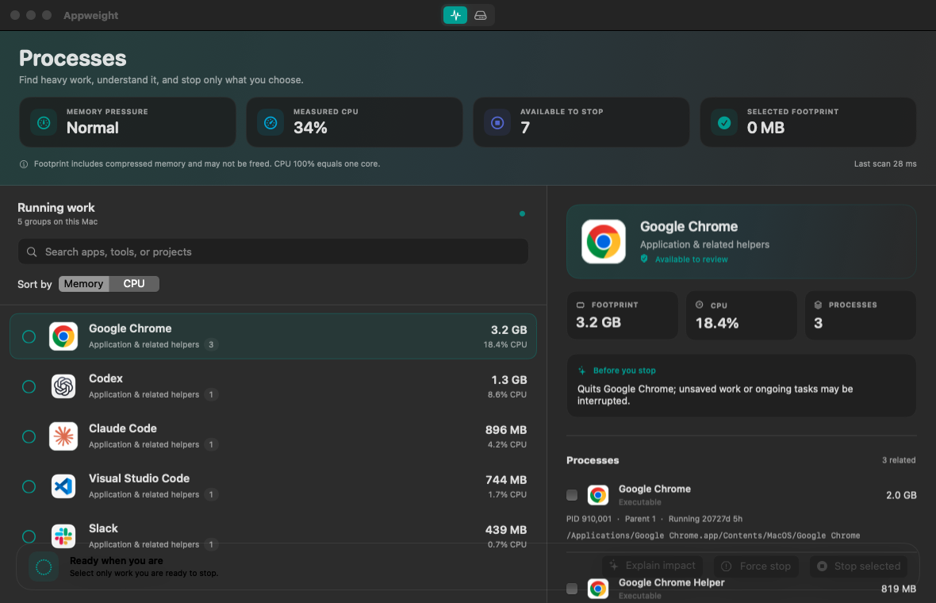Viewport: 936px width, 603px height.
Task: Click the 744 MB Visual Studio Code value
Action: (x=505, y=480)
